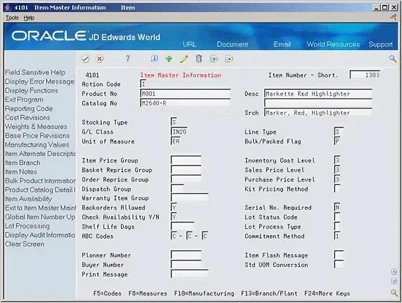Click the Item Number Short field
This screenshot has width=402, height=303.
point(365,75)
